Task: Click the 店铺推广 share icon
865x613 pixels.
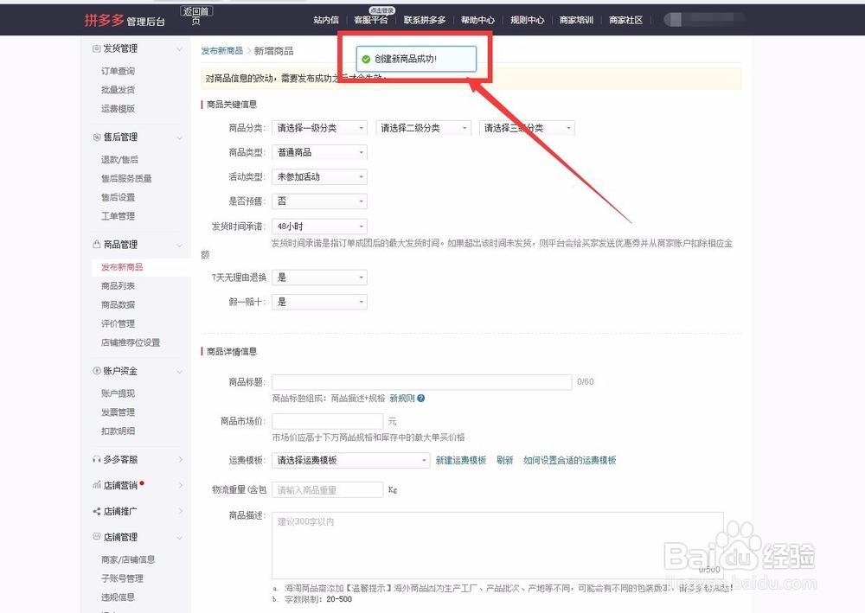Action: pyautogui.click(x=97, y=511)
